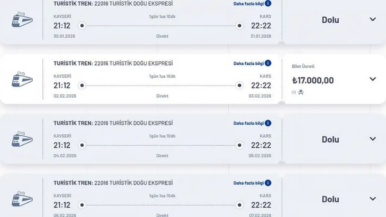Expand the ₺17.000,00 ticket chevron
Screen dimensions: 386x217
(373, 79)
